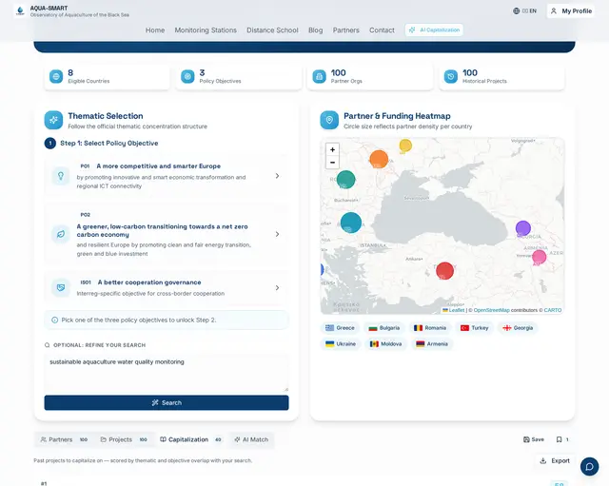
Task: Select 'A more competitive and smarter Europe'
Action: (x=159, y=166)
